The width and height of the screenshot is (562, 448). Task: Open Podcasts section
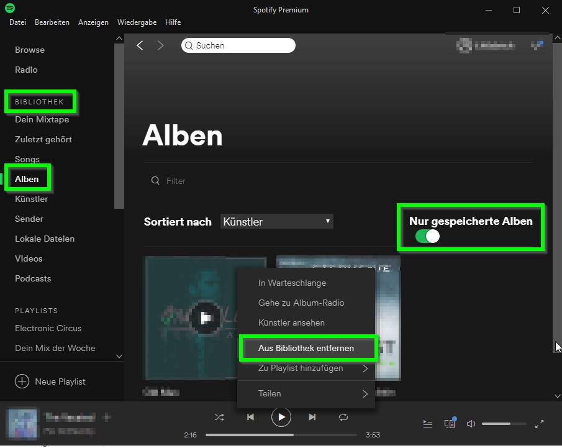point(33,278)
